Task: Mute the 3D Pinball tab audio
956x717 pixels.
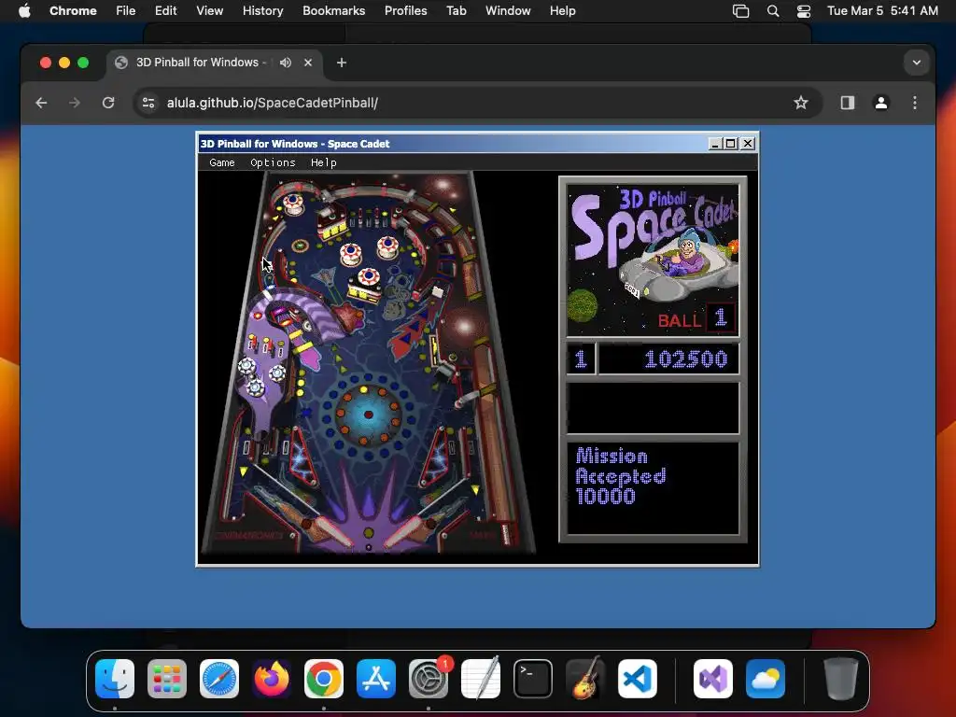Action: (x=286, y=63)
